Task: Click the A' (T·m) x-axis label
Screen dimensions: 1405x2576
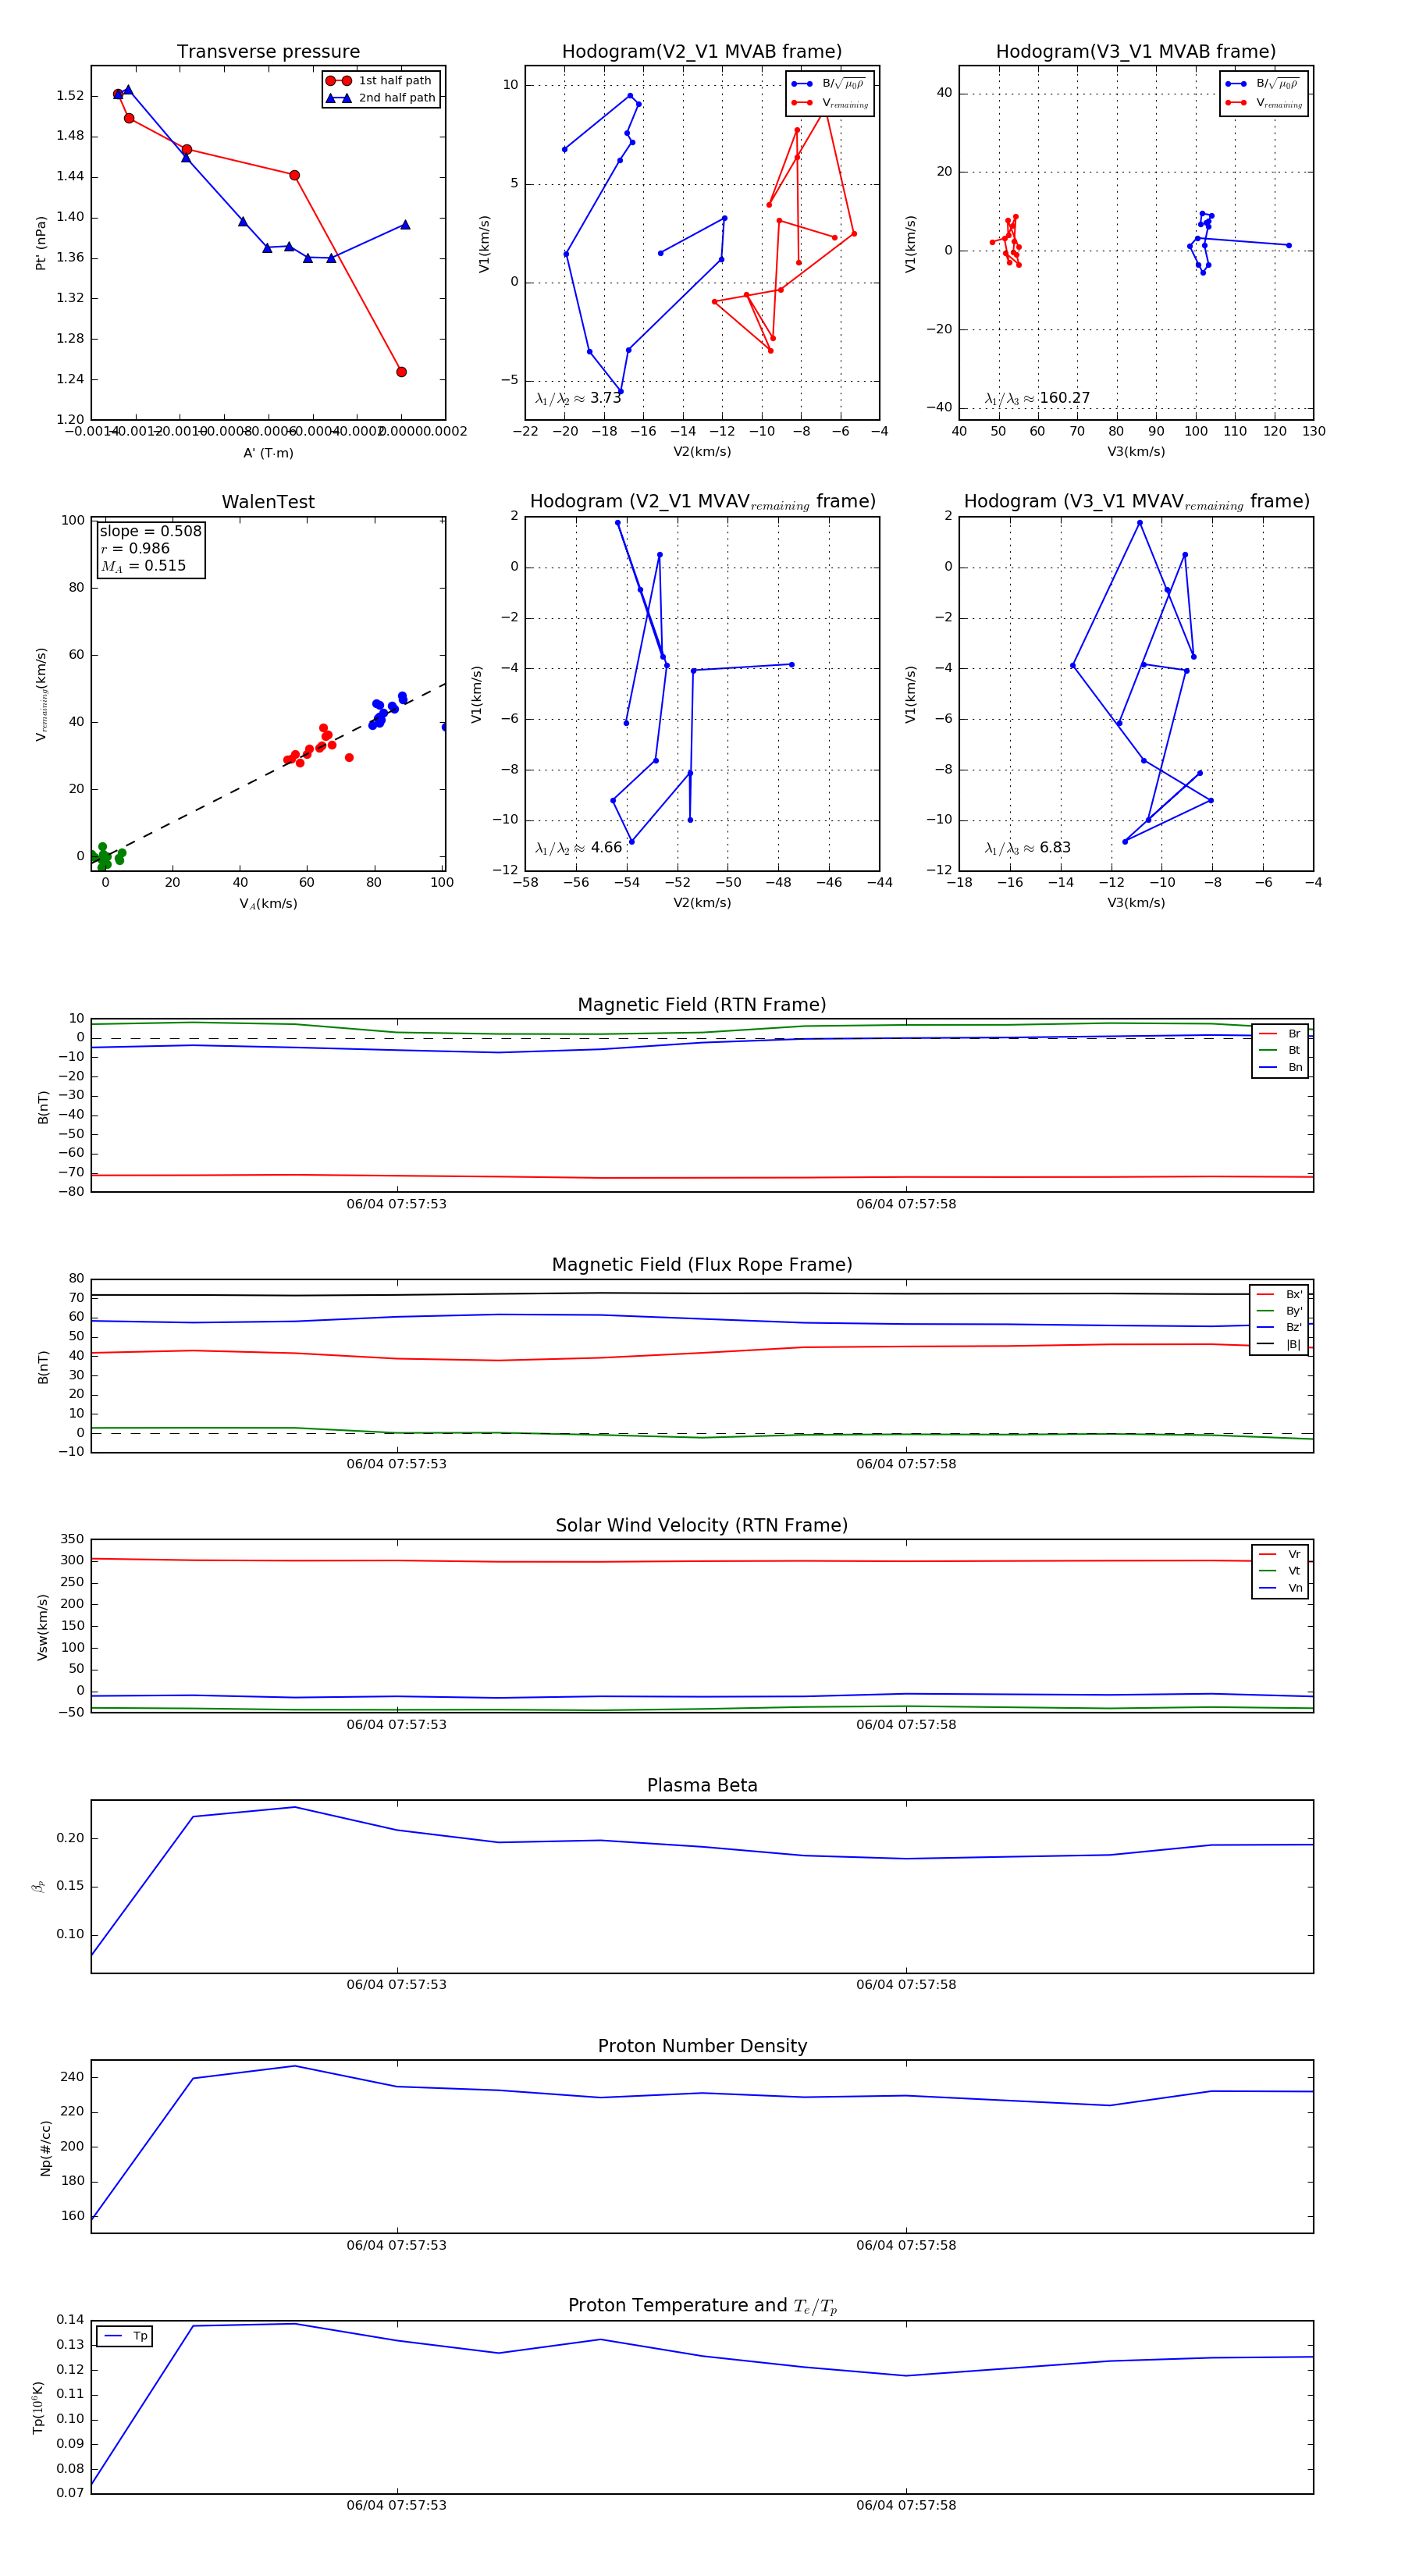Action: (x=268, y=453)
